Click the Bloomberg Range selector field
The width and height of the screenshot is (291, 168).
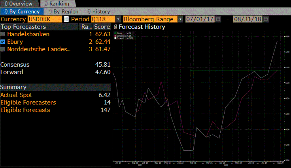point(150,19)
